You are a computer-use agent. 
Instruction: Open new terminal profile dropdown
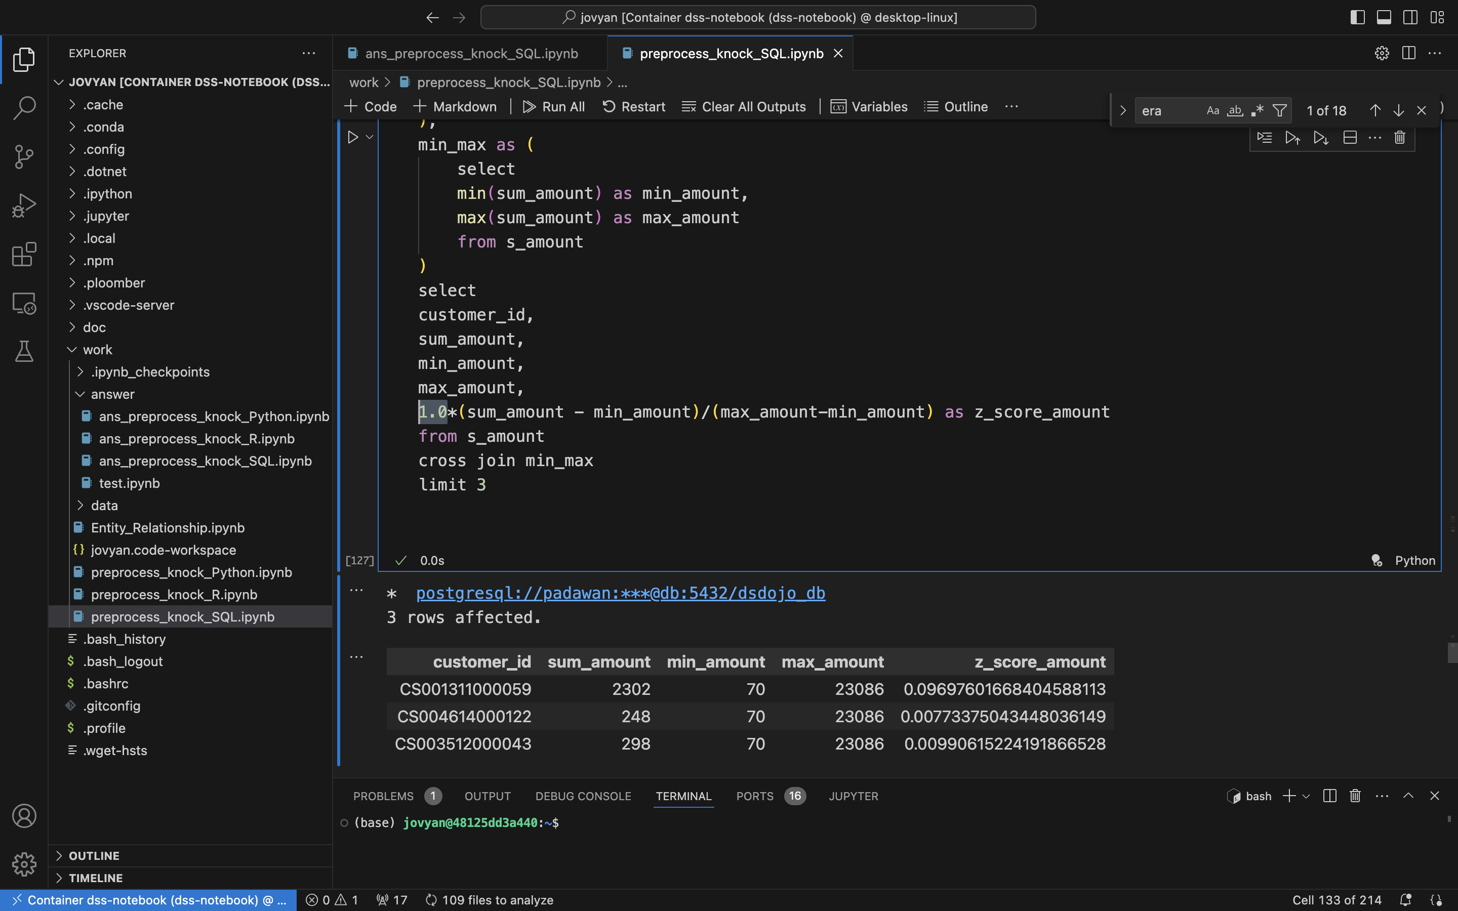point(1306,796)
